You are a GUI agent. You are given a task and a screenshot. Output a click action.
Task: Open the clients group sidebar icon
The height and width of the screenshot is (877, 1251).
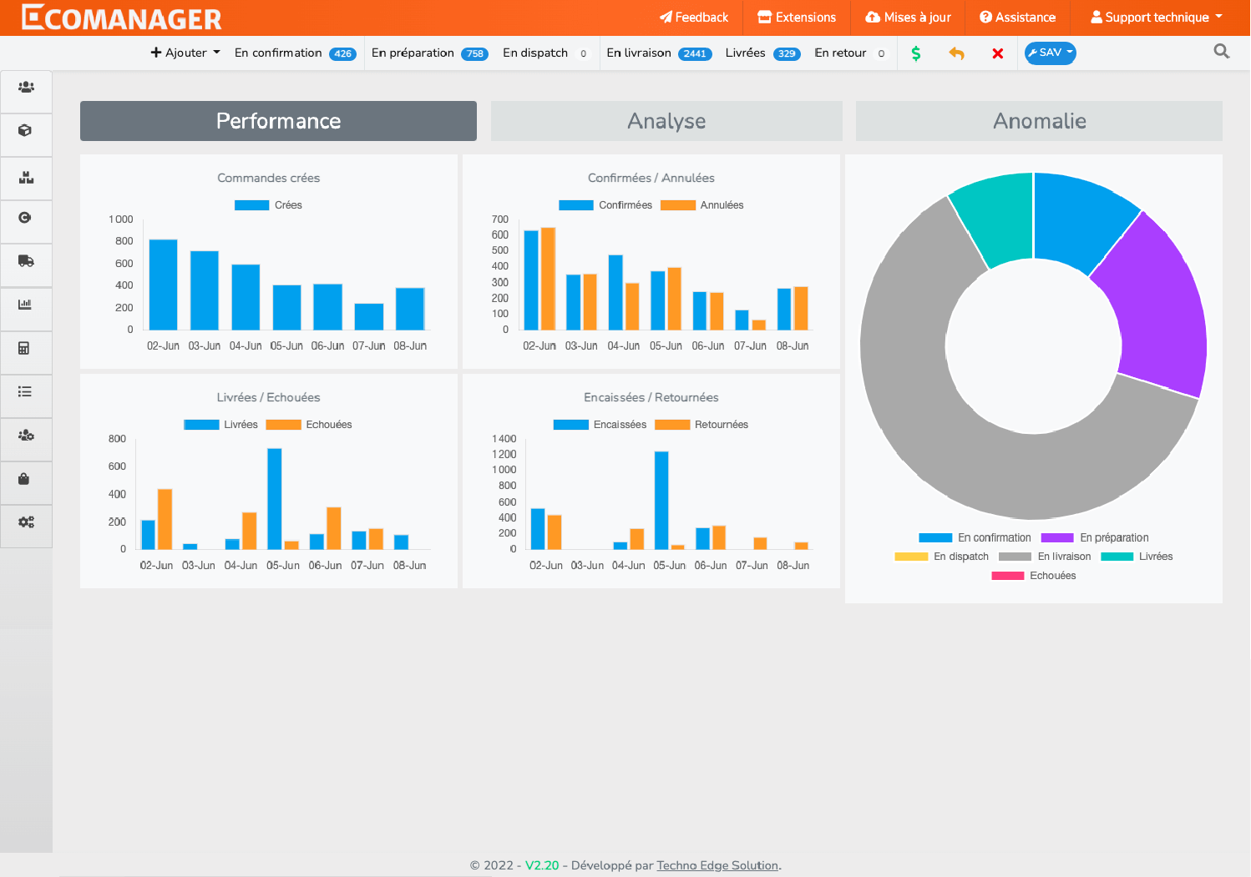pyautogui.click(x=26, y=87)
